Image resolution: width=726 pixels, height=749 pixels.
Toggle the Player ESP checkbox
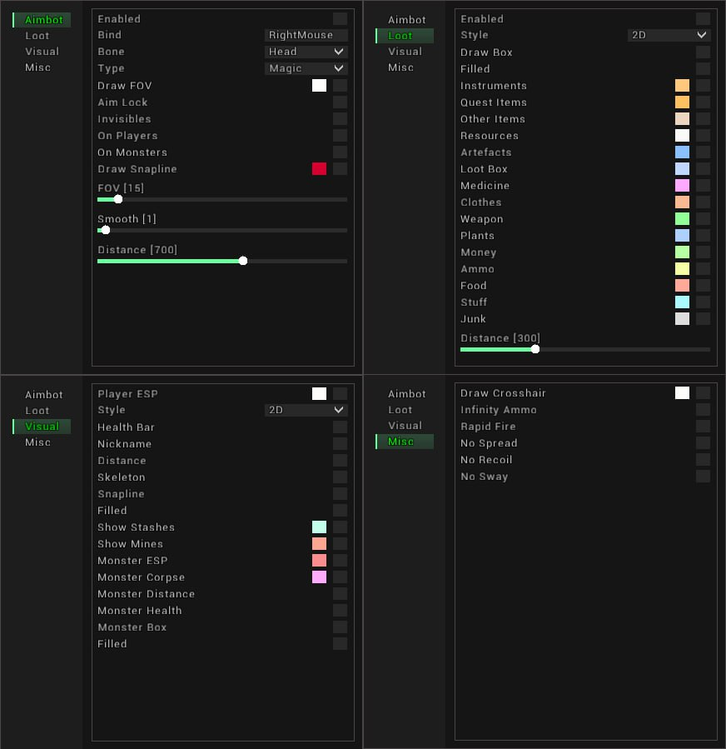(340, 393)
